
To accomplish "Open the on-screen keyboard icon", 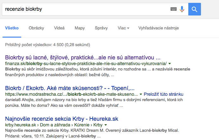I will coord(173,9).
